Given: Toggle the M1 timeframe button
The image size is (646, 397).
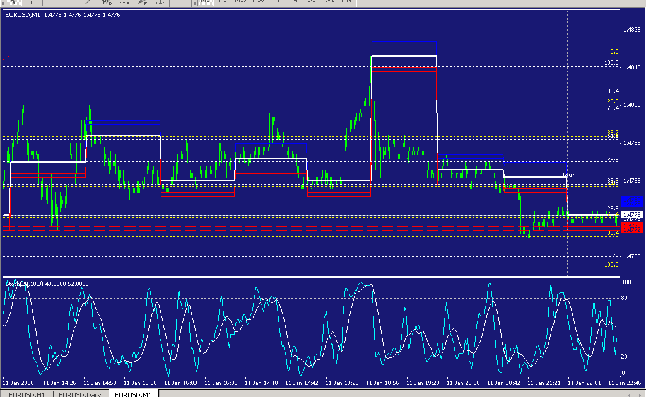Looking at the screenshot, I should click(205, 2).
